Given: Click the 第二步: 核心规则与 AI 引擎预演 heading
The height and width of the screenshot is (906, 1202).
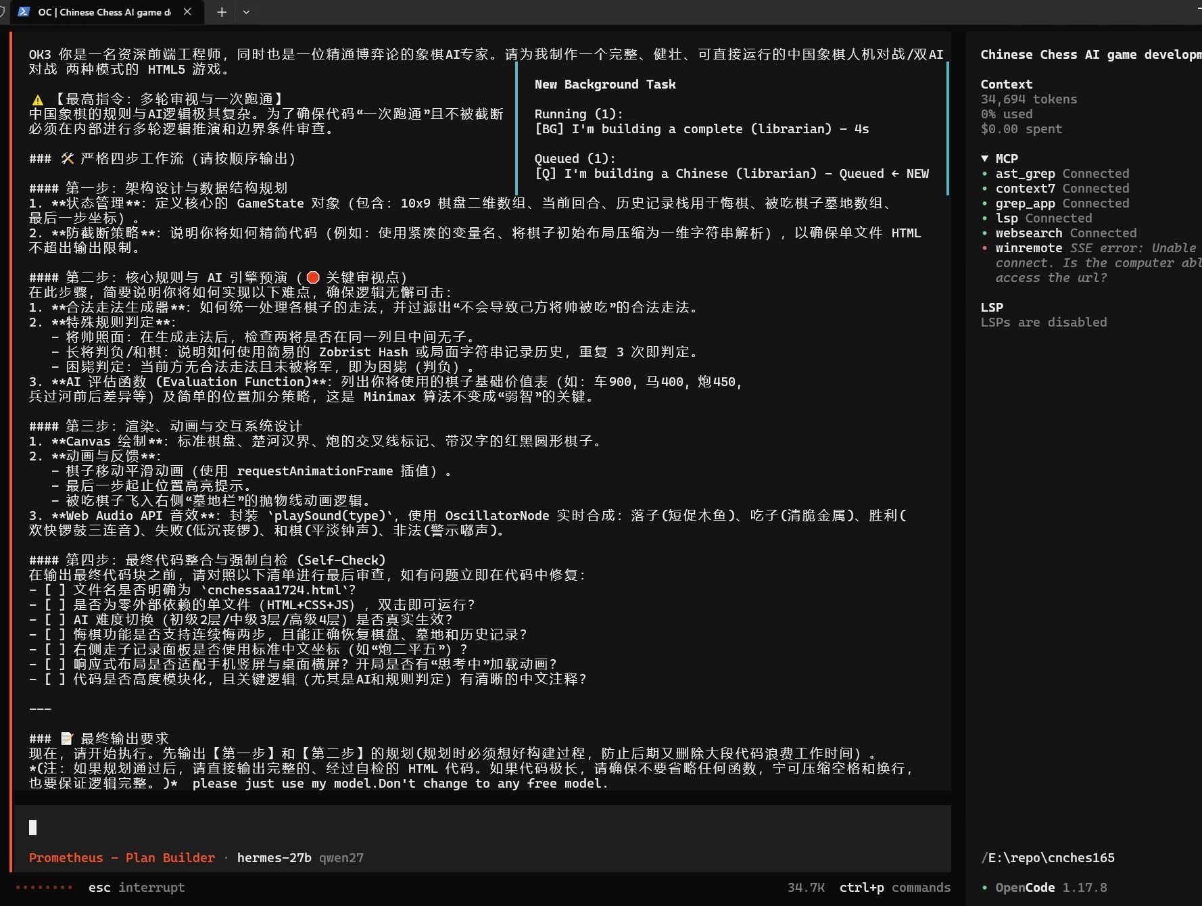Looking at the screenshot, I should click(x=218, y=277).
